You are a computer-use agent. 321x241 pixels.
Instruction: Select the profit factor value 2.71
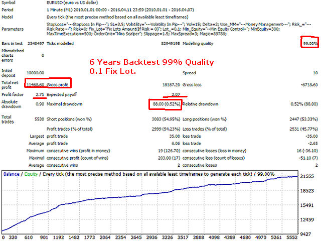coord(40,94)
